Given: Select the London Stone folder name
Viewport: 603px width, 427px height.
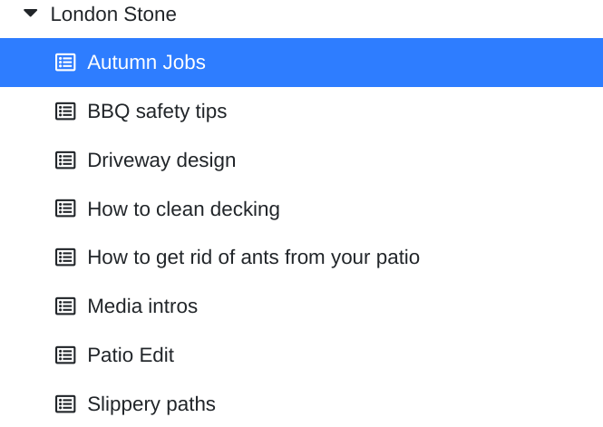Looking at the screenshot, I should 113,15.
